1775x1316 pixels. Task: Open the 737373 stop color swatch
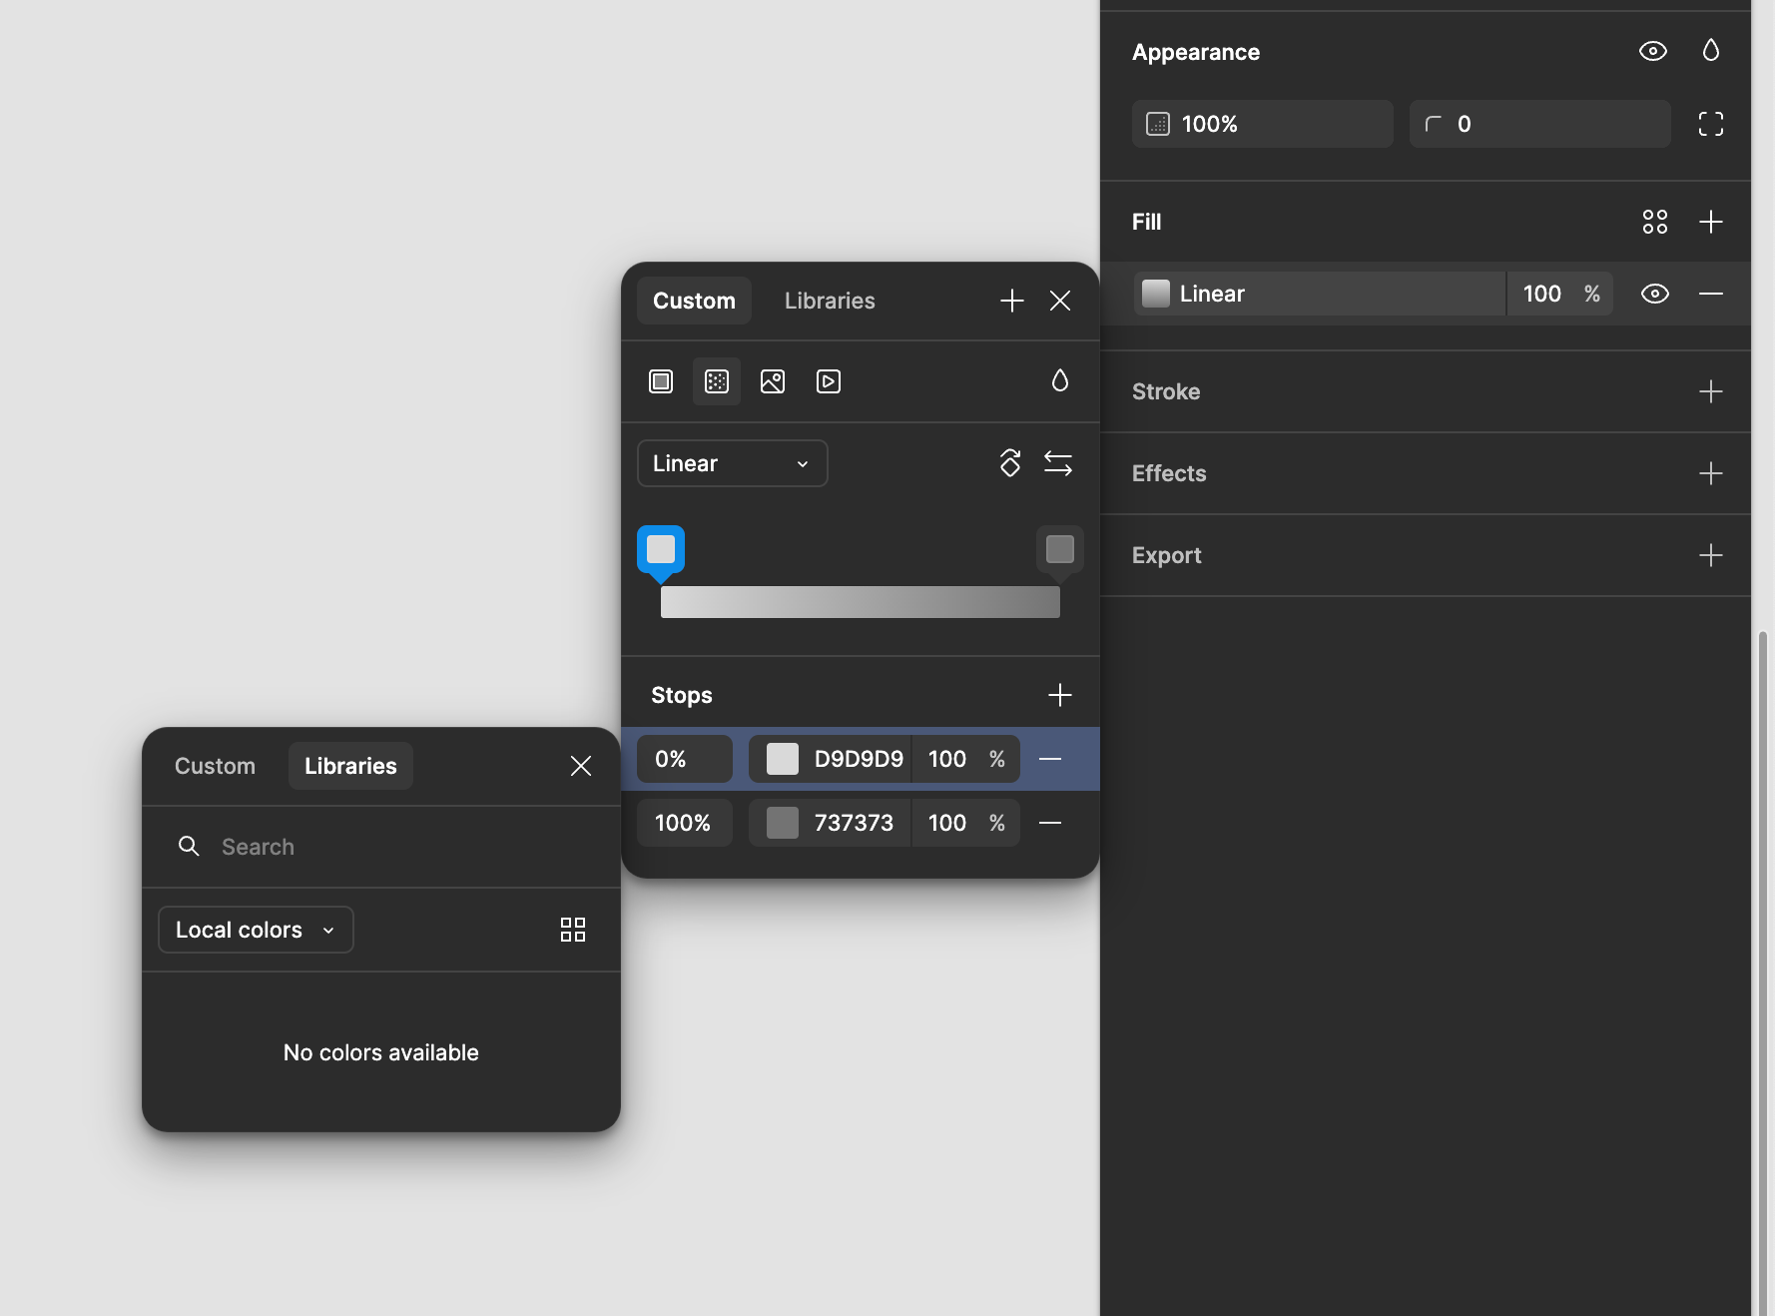coord(783,823)
